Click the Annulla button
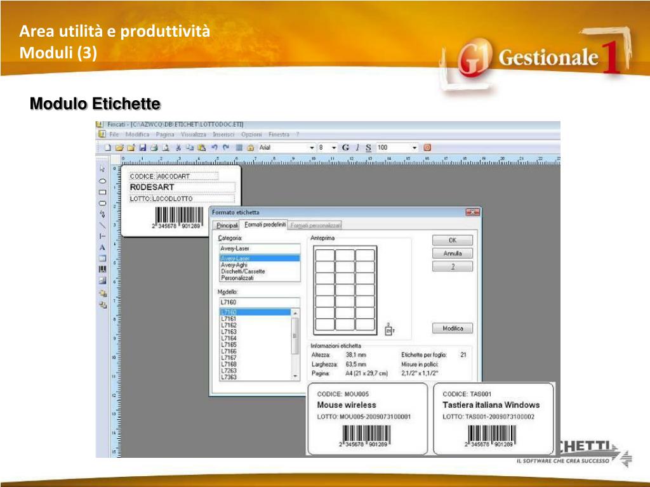 (452, 253)
